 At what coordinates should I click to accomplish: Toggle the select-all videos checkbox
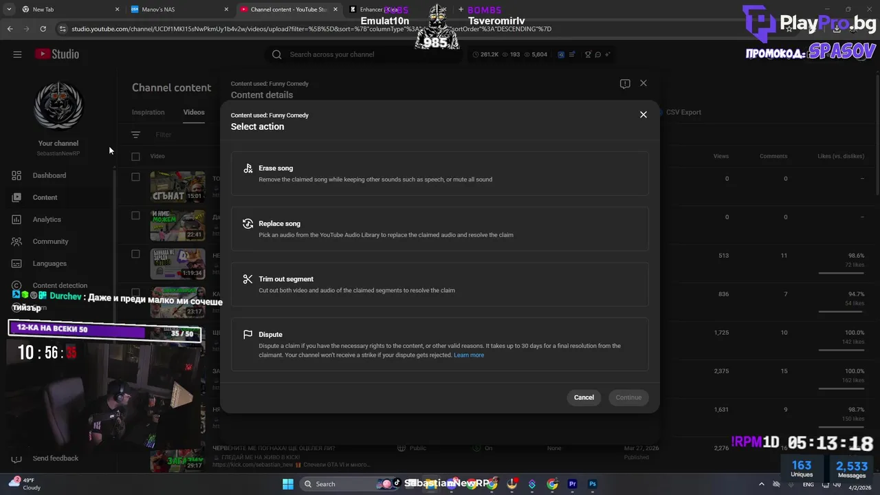(x=135, y=157)
